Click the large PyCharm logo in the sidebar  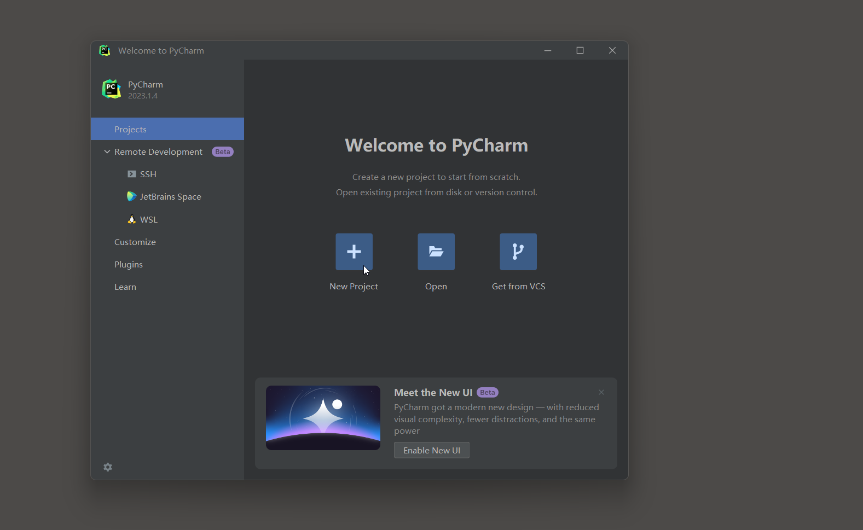point(112,89)
